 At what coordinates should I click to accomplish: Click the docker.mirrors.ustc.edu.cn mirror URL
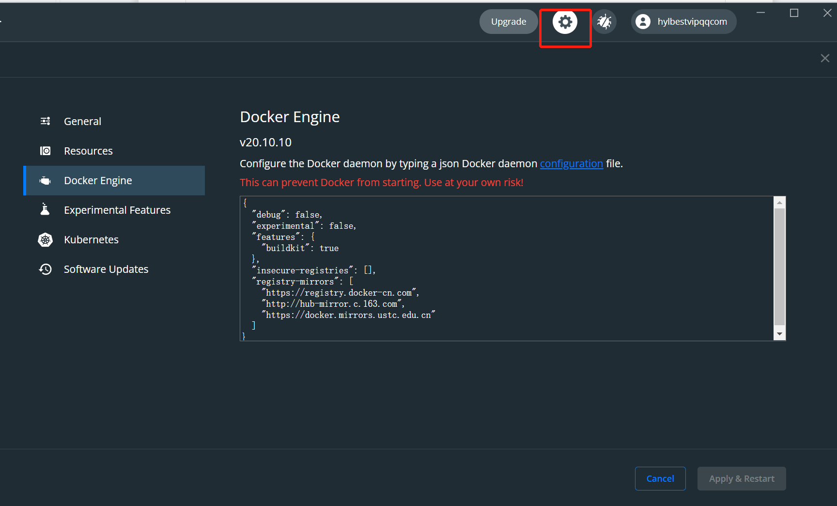pos(348,315)
